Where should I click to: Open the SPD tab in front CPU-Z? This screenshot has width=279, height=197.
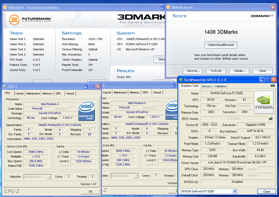click(x=58, y=93)
